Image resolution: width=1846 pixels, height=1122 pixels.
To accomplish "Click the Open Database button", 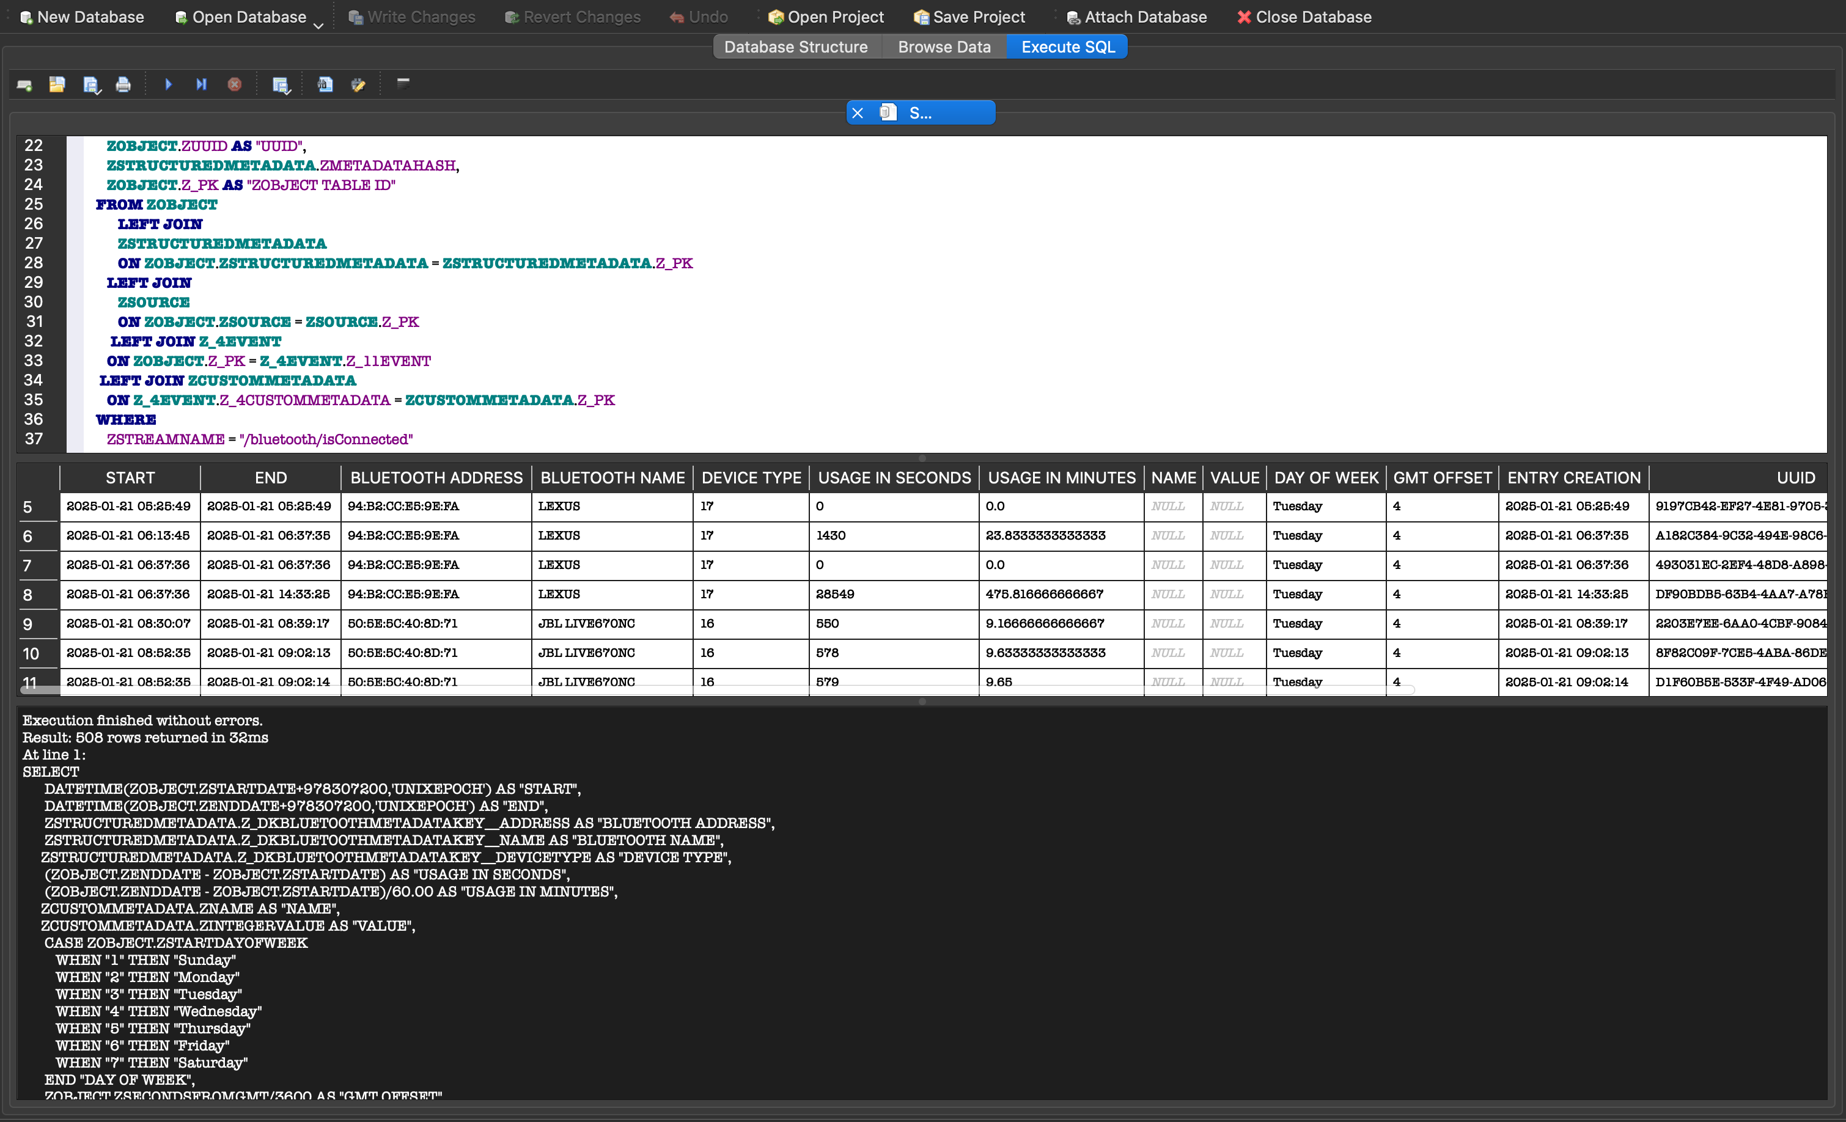I will point(240,16).
